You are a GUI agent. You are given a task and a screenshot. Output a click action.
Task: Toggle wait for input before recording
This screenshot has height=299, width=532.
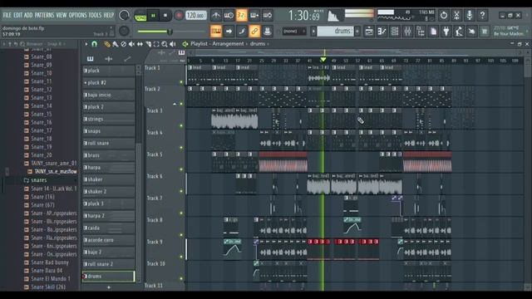click(229, 15)
